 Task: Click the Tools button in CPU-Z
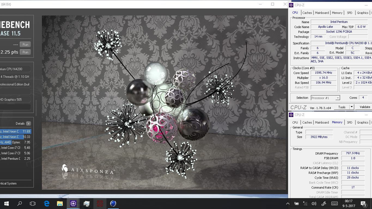pyautogui.click(x=342, y=107)
